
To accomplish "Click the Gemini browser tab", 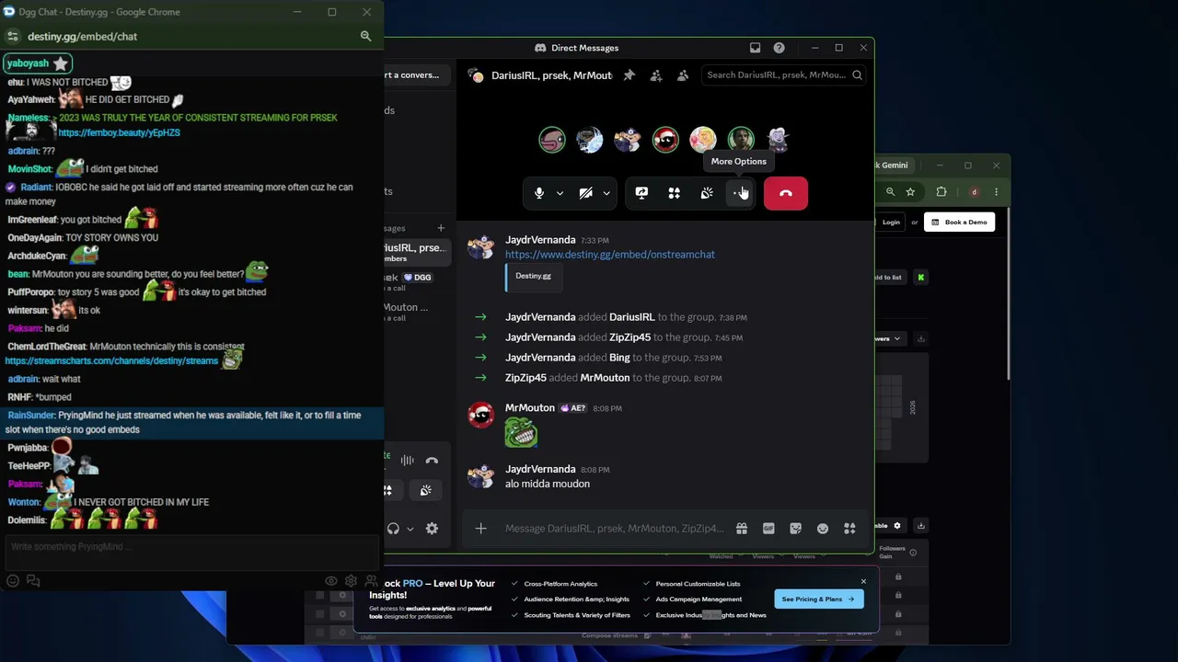I will point(894,165).
